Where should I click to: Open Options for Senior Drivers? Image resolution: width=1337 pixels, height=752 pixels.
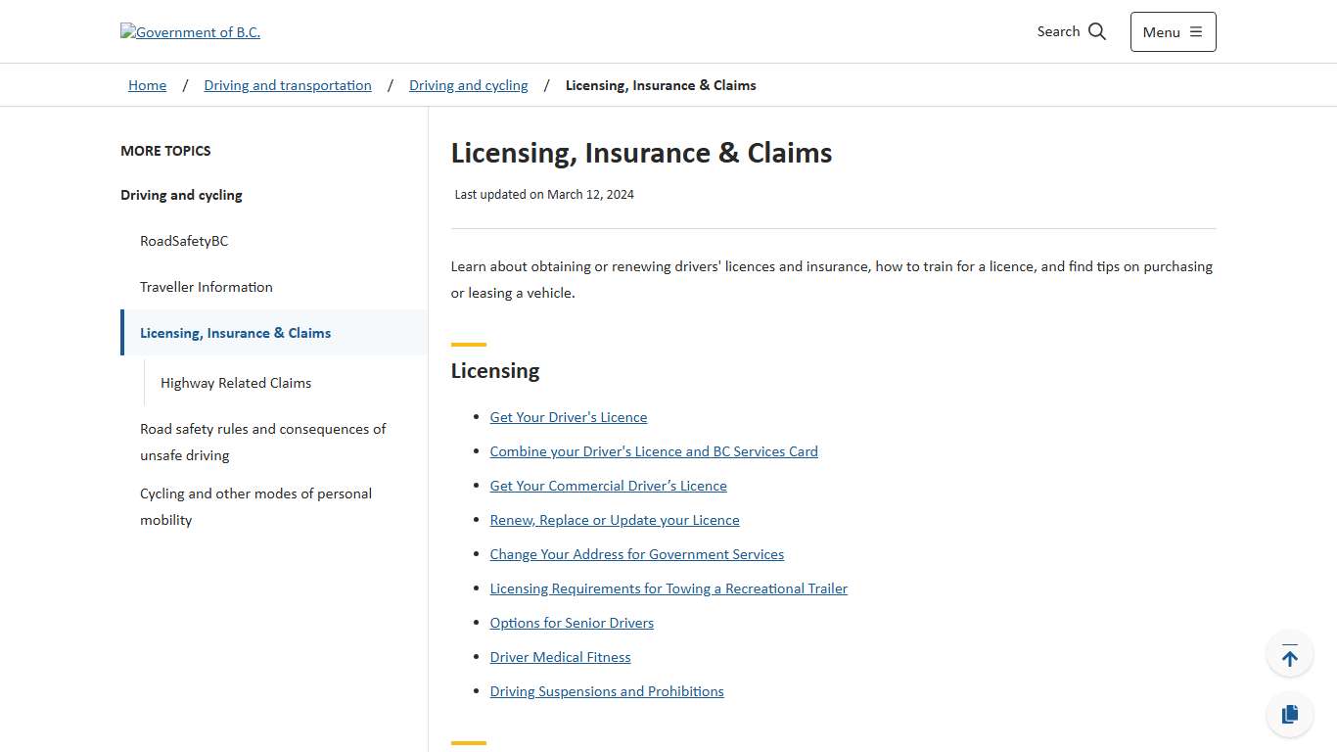tap(572, 623)
